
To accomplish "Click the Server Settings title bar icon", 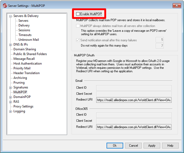I will coord(4,5).
